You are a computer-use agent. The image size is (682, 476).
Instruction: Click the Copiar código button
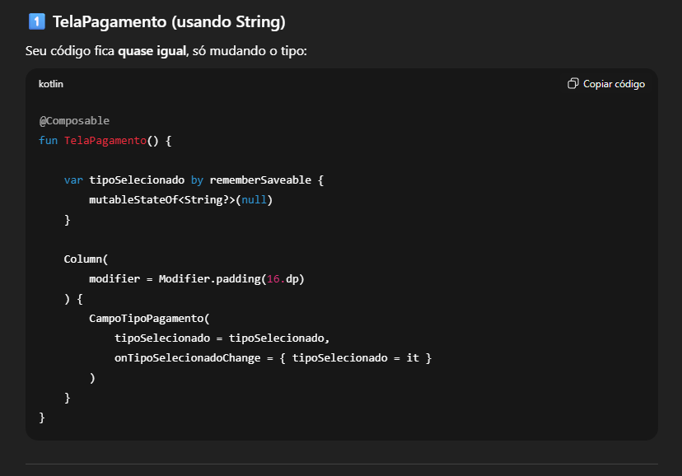606,84
